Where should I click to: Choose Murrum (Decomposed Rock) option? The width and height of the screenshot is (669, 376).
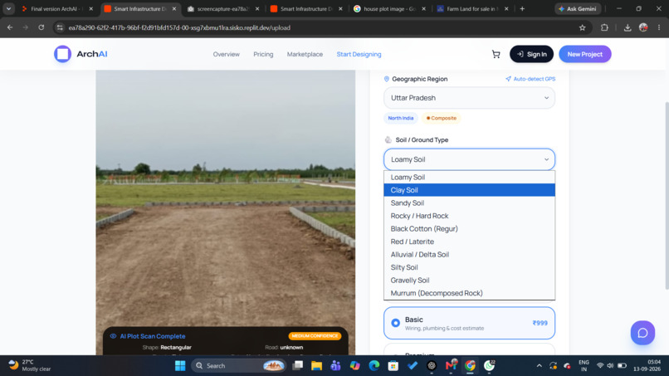(x=469, y=293)
